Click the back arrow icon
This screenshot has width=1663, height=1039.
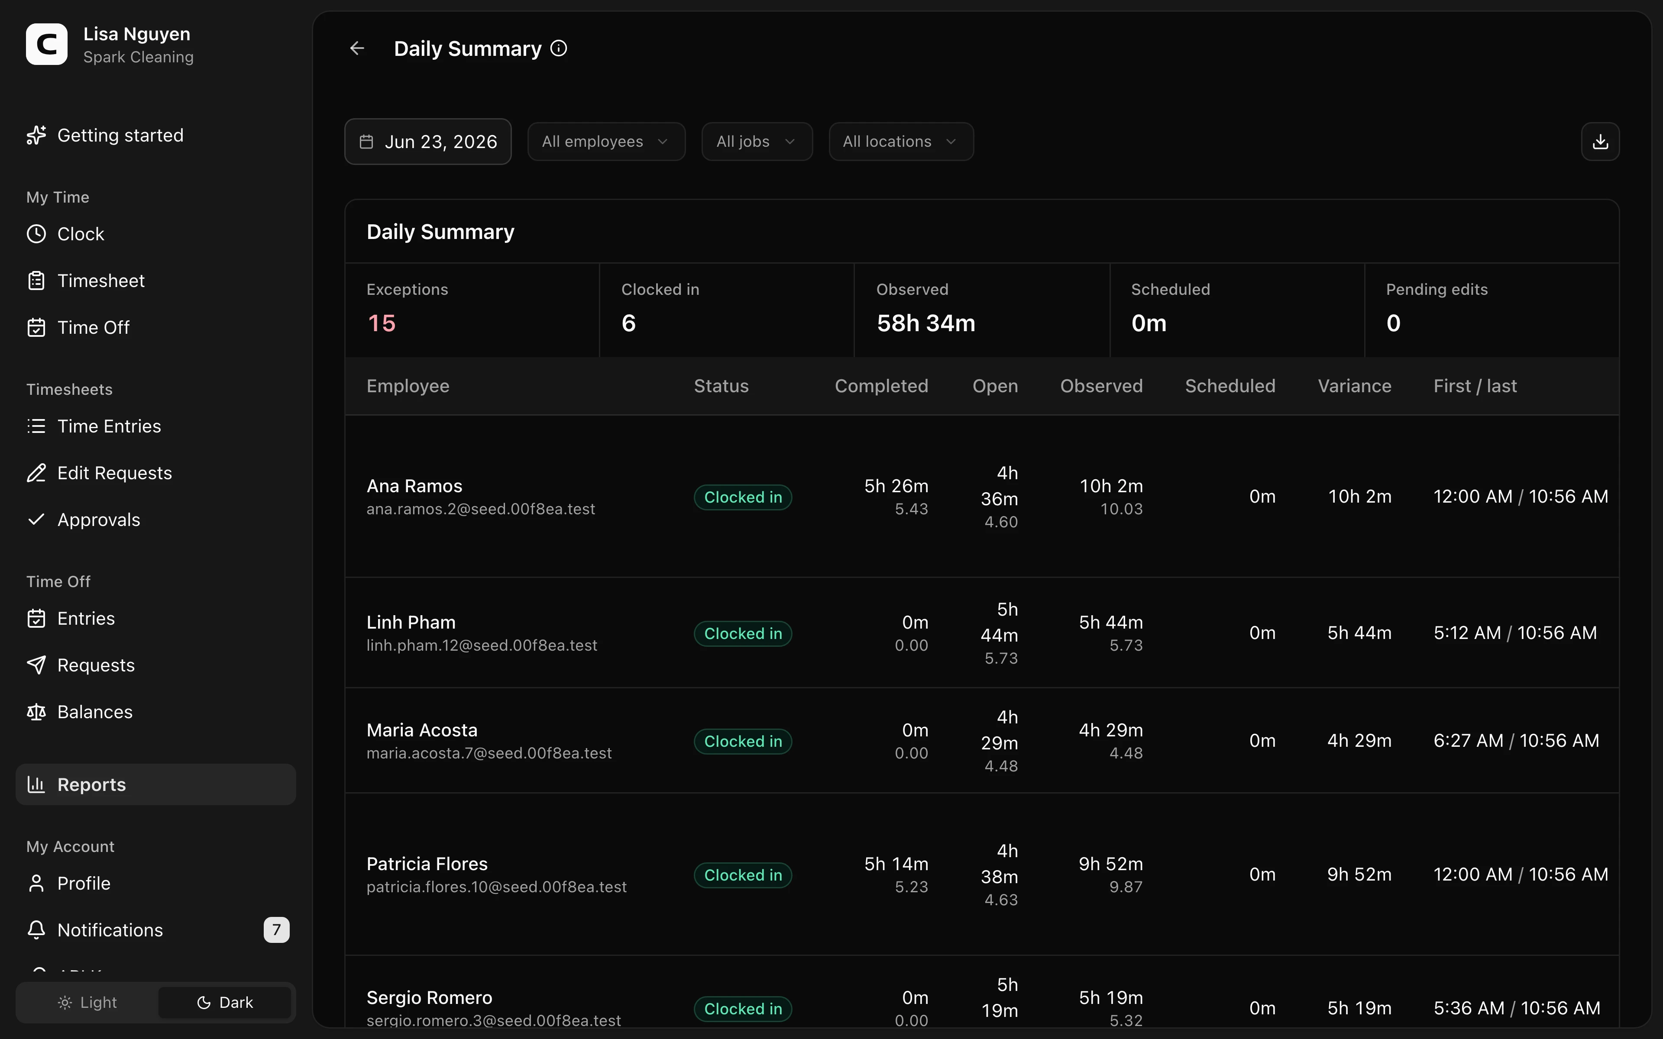pos(357,48)
